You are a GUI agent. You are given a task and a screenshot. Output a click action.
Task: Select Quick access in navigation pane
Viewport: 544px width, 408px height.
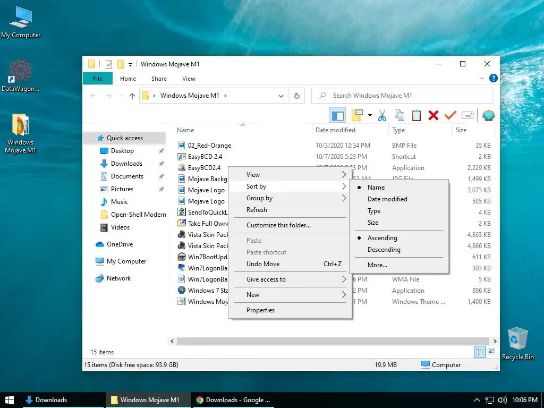pyautogui.click(x=124, y=138)
